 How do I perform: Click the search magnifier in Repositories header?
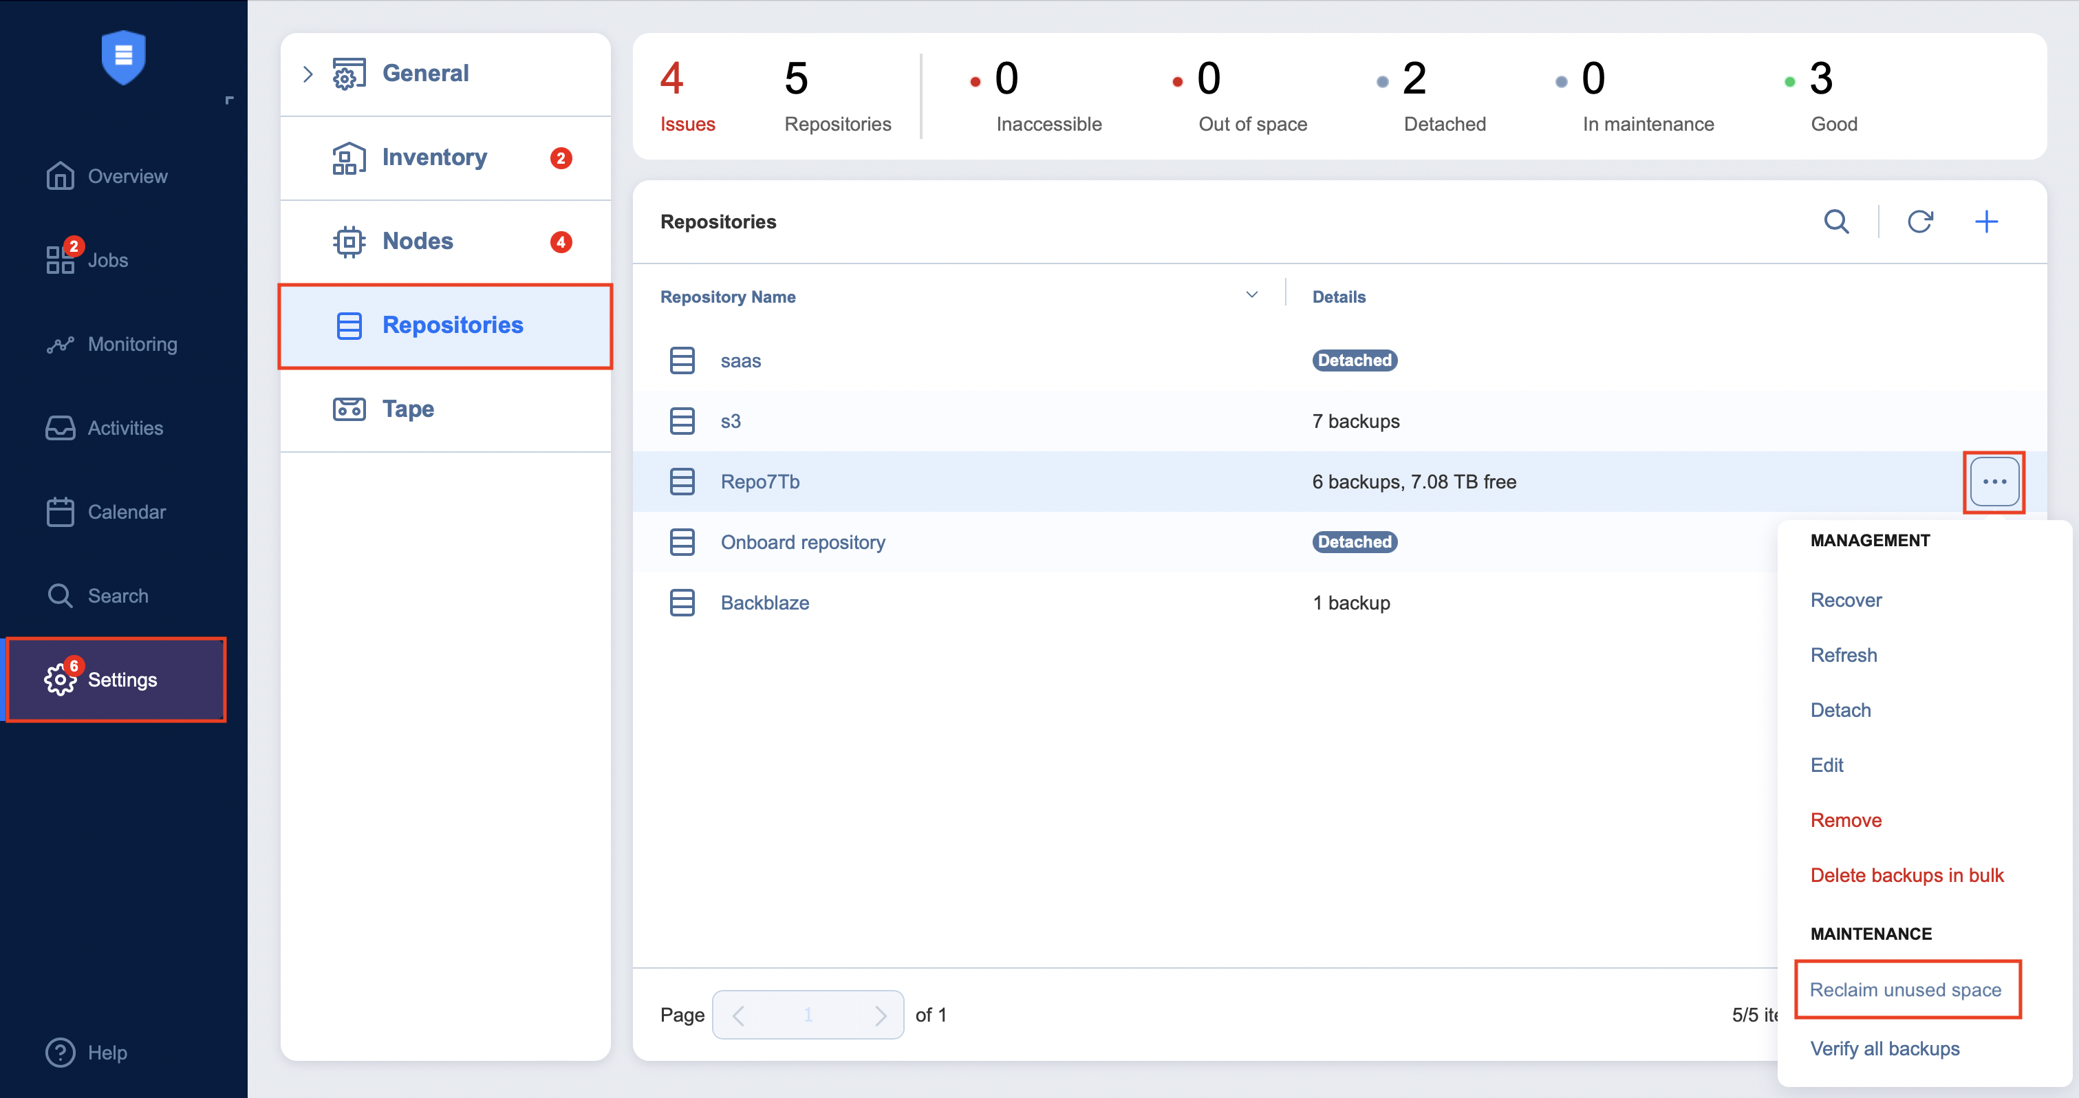click(x=1836, y=222)
